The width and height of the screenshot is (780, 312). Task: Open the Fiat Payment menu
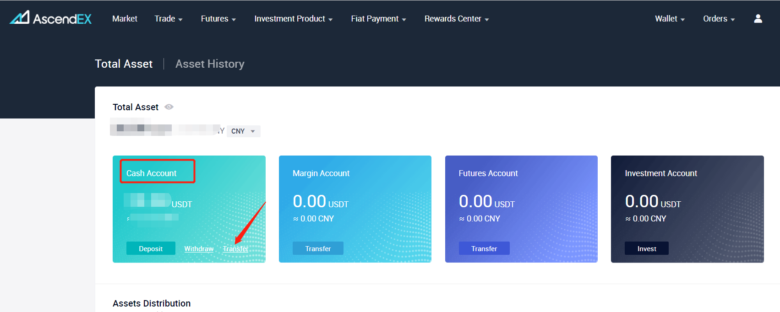378,19
